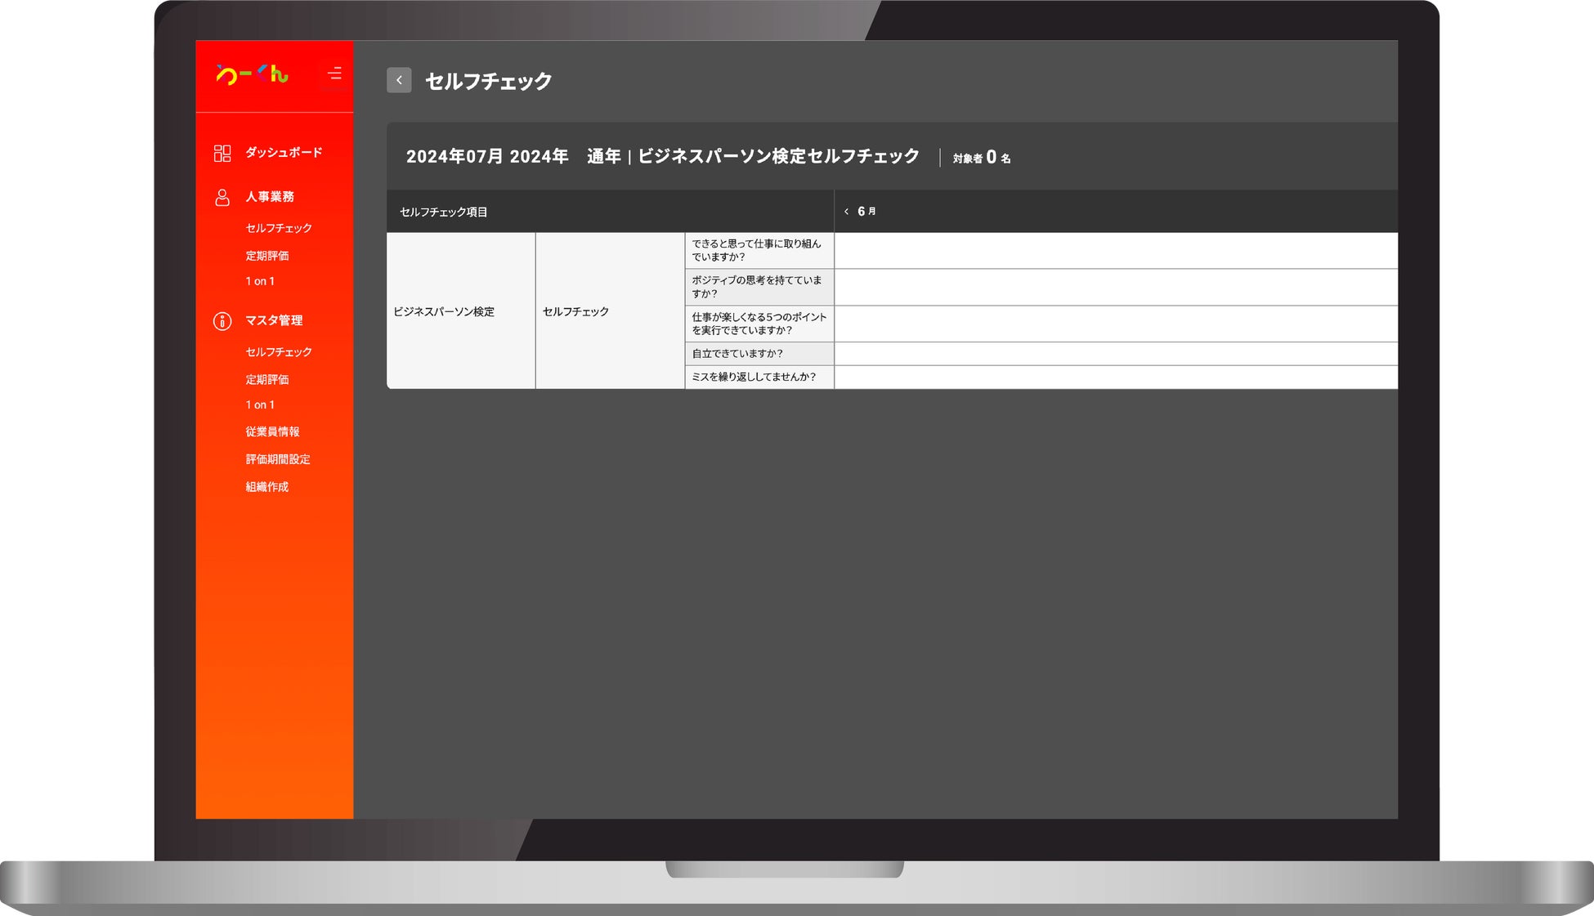Click the empty cell beside 自立できていますか？
Image resolution: width=1594 pixels, height=916 pixels.
1115,354
